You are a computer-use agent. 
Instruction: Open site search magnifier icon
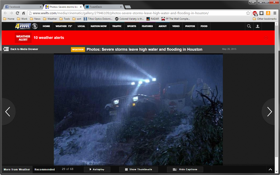[249, 26]
